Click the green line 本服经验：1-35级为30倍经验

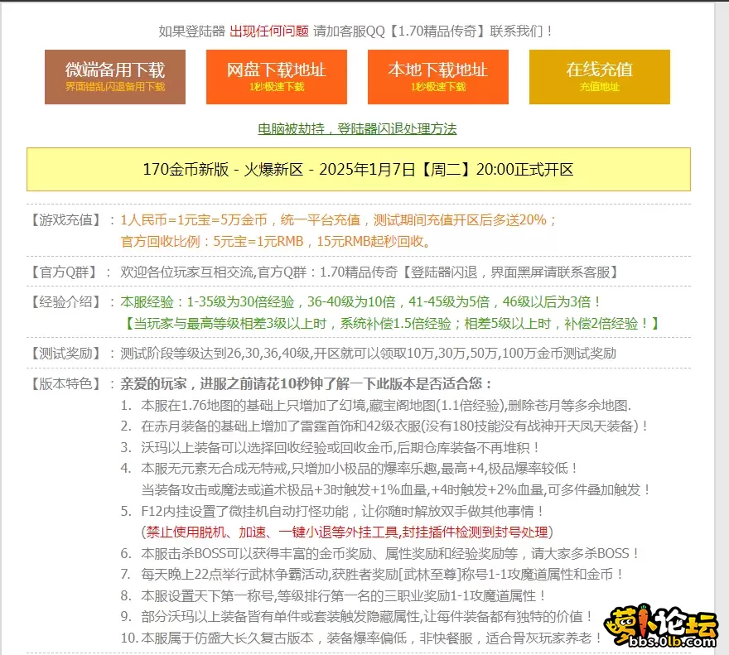point(360,301)
